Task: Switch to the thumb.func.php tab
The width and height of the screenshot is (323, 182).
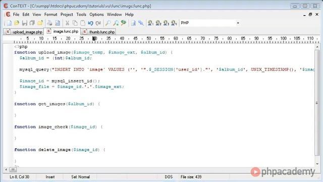Action: pos(98,32)
